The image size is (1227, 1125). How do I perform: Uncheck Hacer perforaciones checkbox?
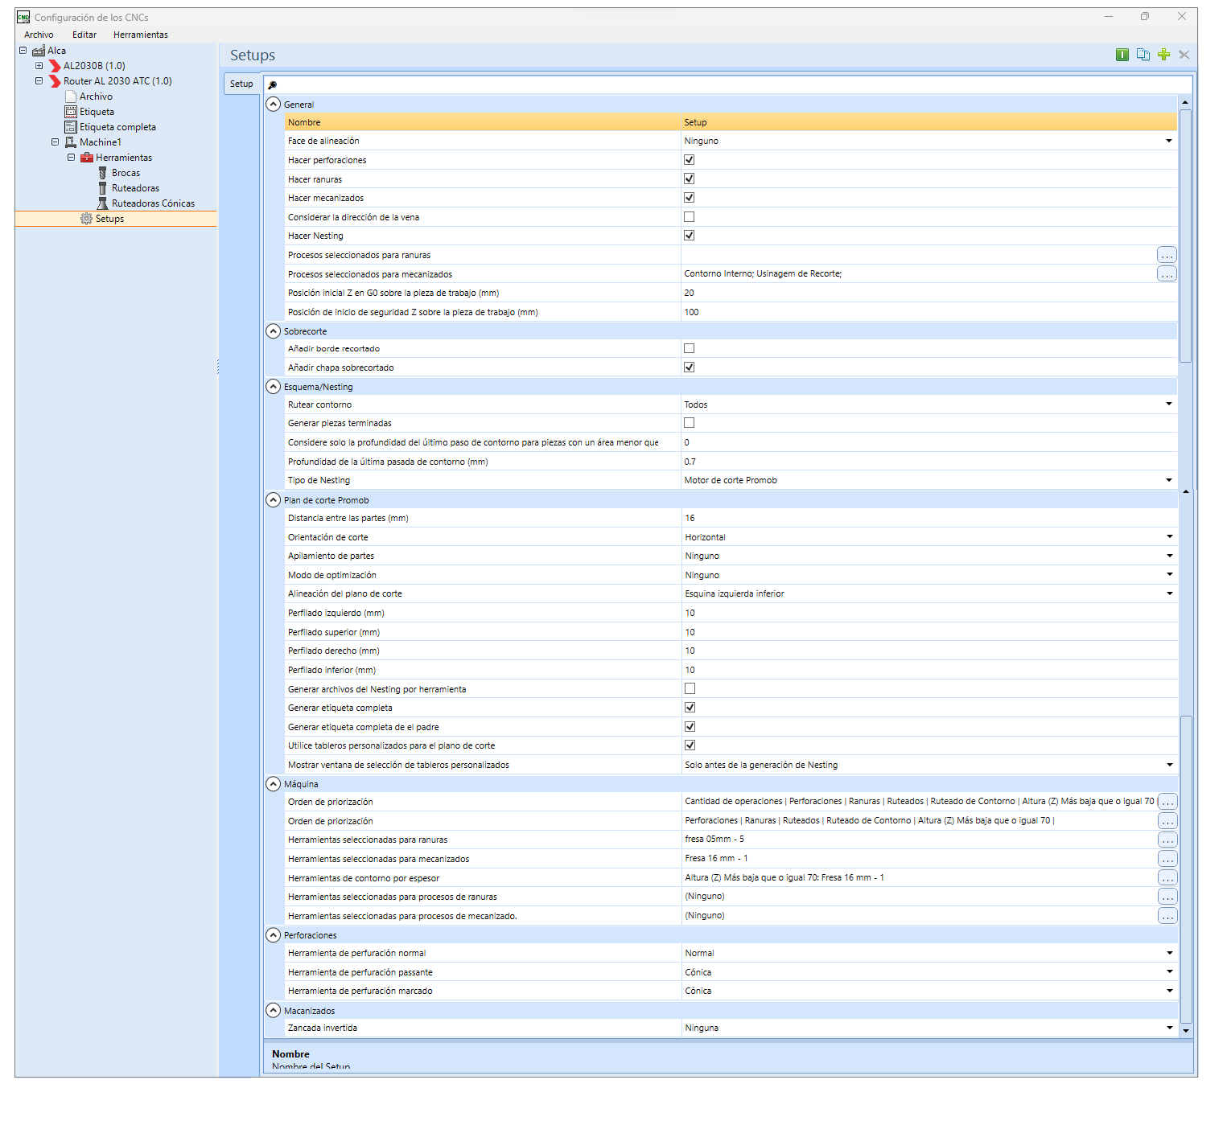coord(689,160)
